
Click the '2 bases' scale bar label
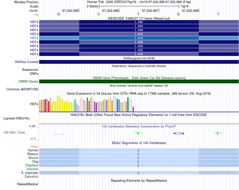point(93,6)
